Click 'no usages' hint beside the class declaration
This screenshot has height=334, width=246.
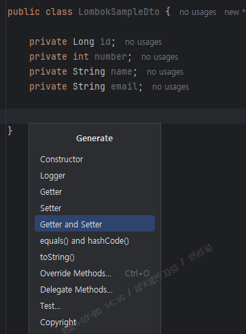click(198, 12)
